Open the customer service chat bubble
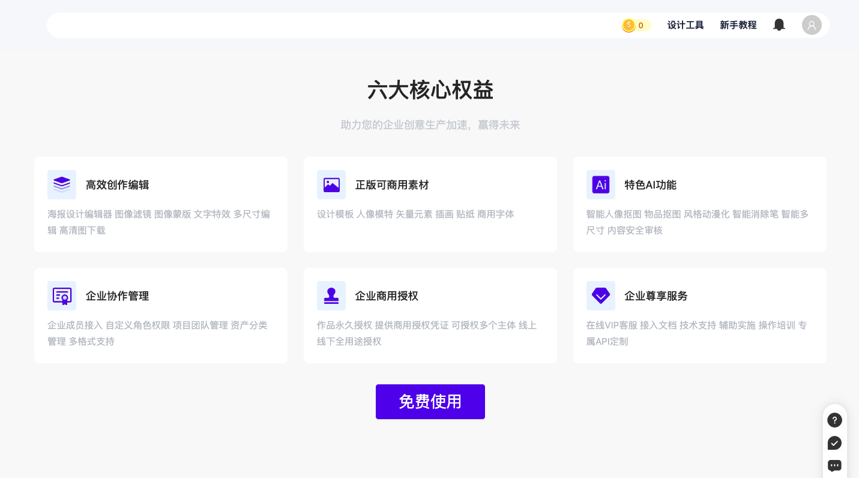 (x=834, y=465)
